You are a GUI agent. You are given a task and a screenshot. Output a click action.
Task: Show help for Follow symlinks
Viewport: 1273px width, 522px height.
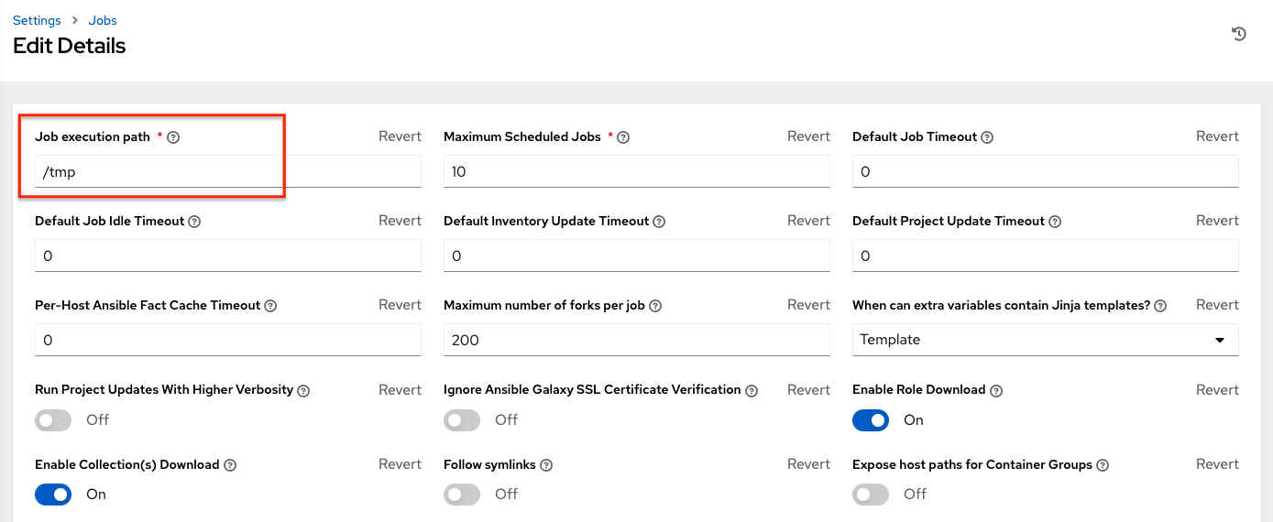546,465
